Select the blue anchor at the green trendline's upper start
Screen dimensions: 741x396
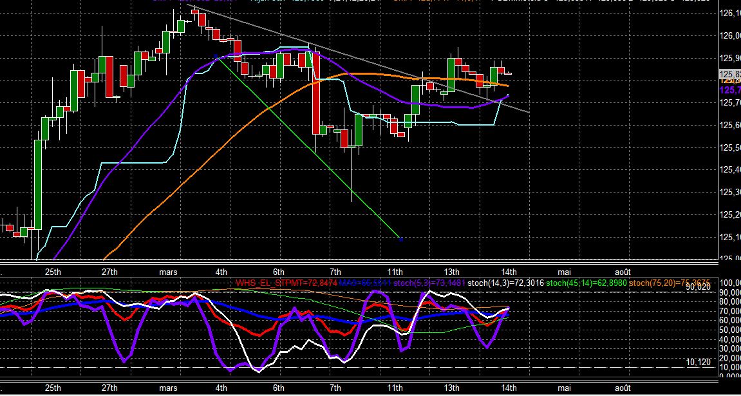(216, 56)
